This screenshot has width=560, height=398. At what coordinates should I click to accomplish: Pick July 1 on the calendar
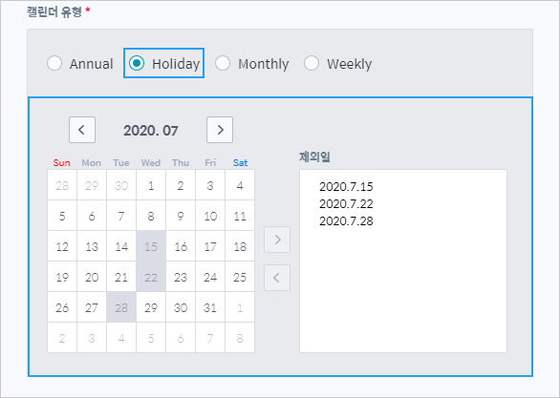pos(151,185)
